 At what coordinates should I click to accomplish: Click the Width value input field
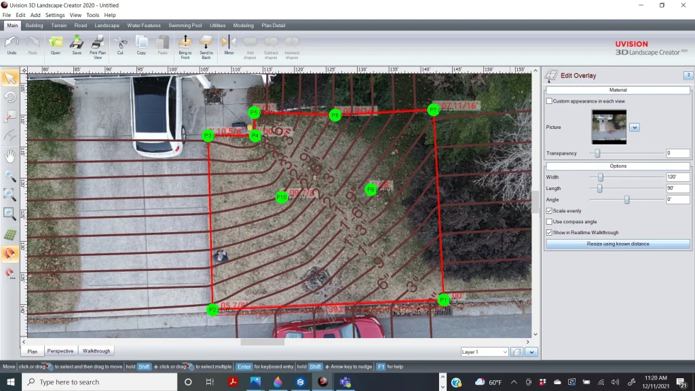coord(677,177)
